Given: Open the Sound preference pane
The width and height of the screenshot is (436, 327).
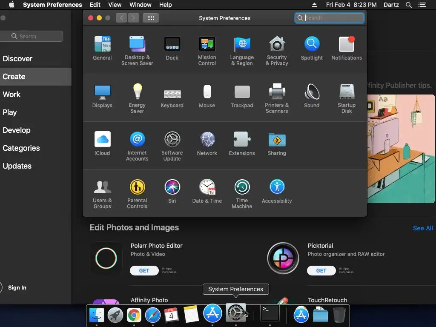Looking at the screenshot, I should (312, 96).
